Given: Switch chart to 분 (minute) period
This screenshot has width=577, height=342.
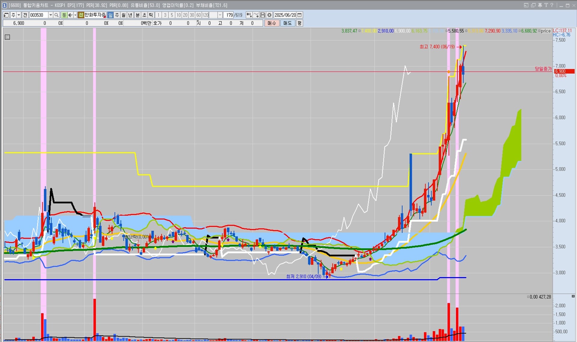Looking at the screenshot, I should [137, 15].
